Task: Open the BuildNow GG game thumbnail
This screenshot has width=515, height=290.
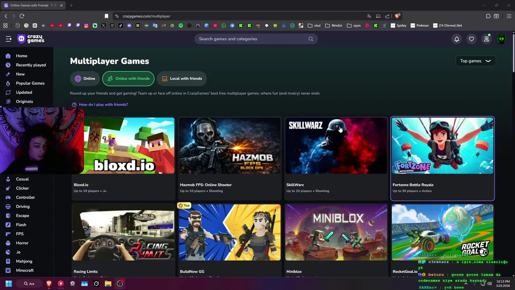Action: pos(230,232)
